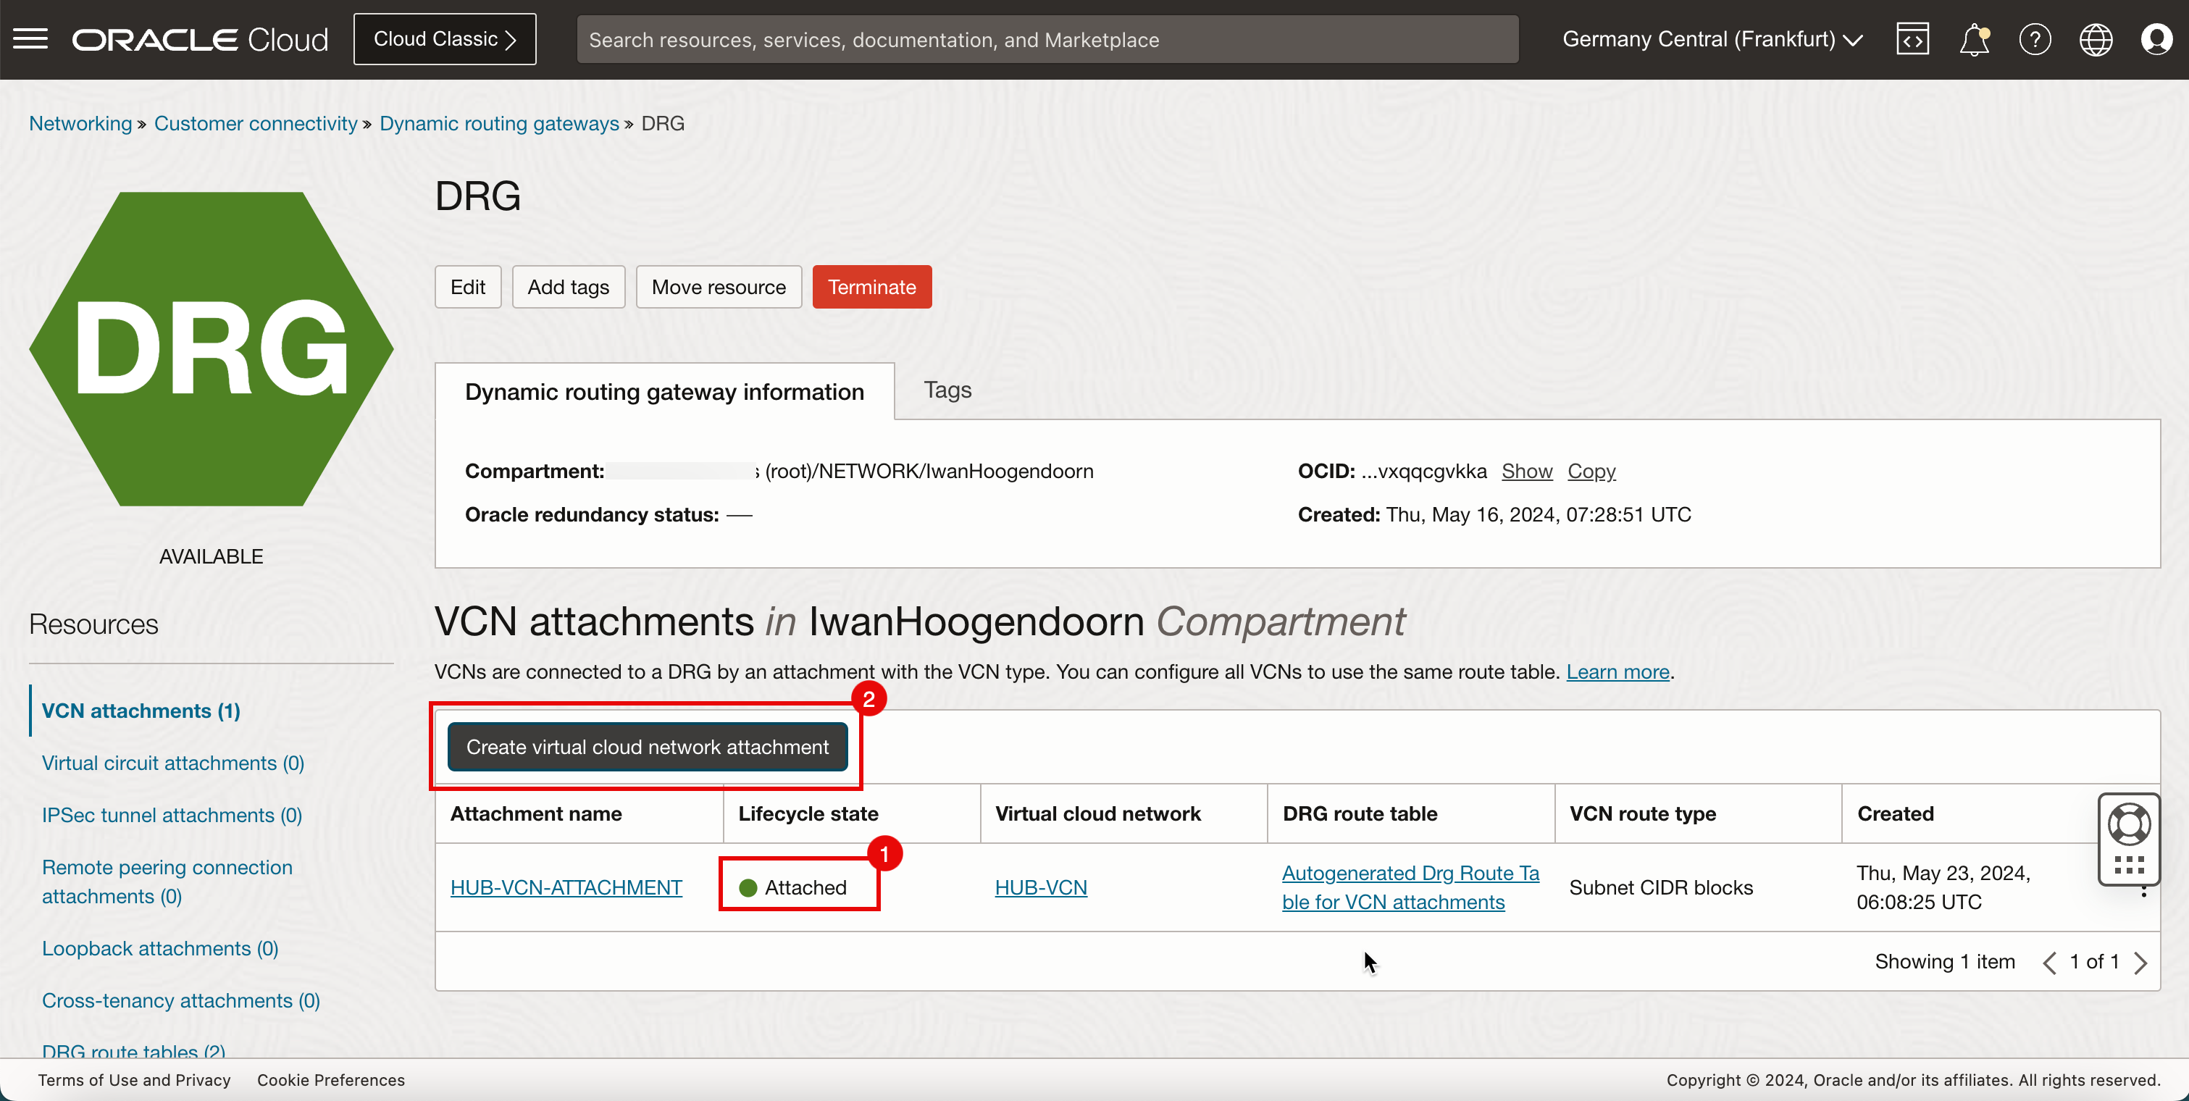Select the Dynamic routing gateway information tab
The image size is (2189, 1101).
click(x=664, y=390)
